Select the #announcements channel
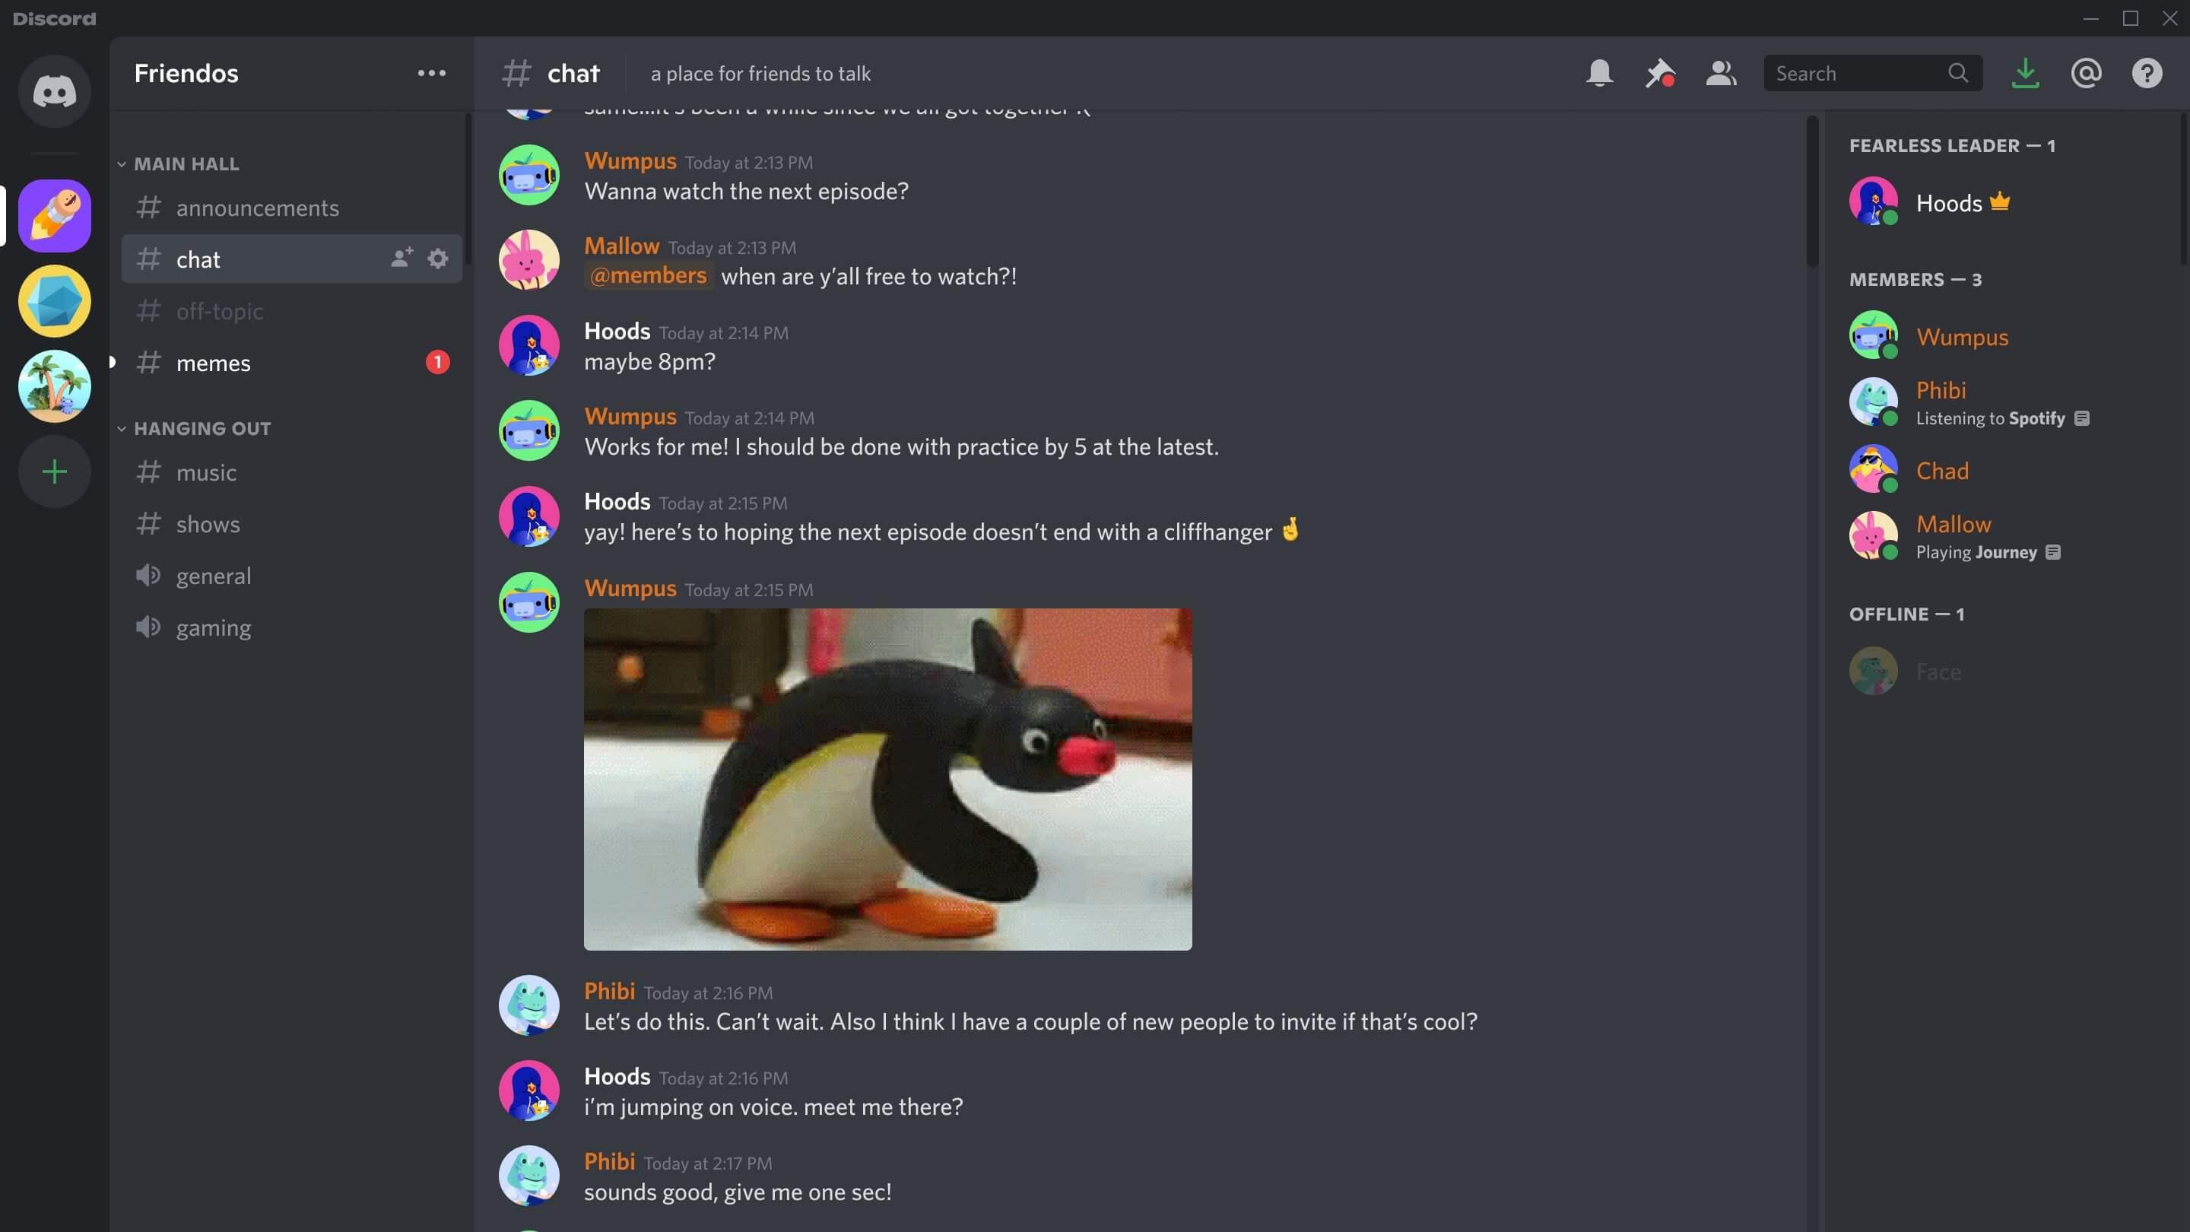Viewport: 2190px width, 1232px height. pos(257,209)
